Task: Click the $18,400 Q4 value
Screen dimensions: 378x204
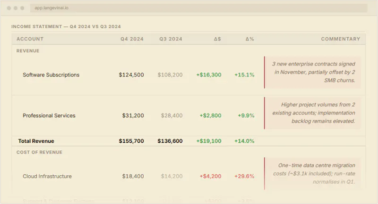Action: [133, 176]
